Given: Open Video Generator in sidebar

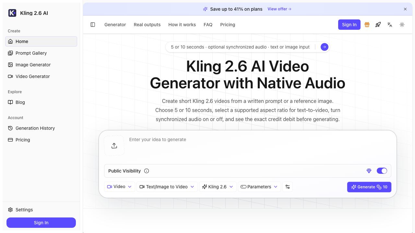Looking at the screenshot, I should pos(41,76).
